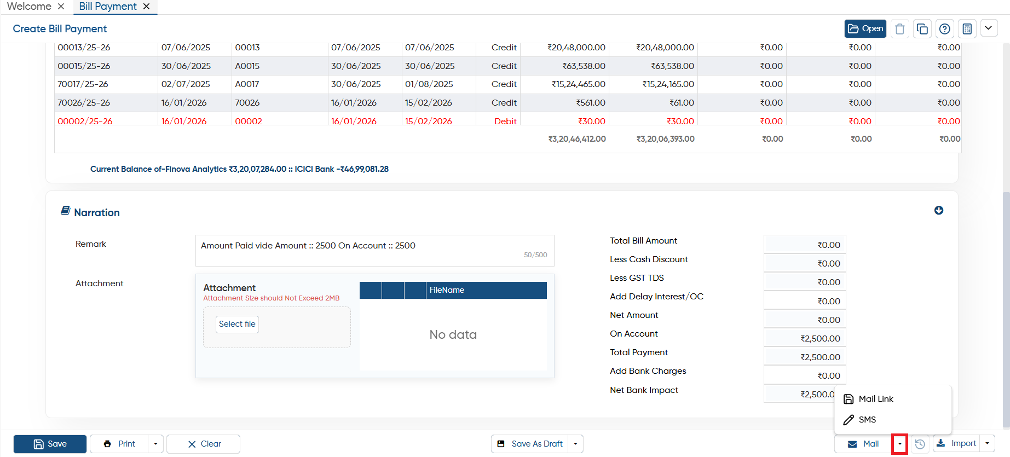Open the help question mark icon
Viewport: 1010px width, 457px height.
[x=945, y=29]
